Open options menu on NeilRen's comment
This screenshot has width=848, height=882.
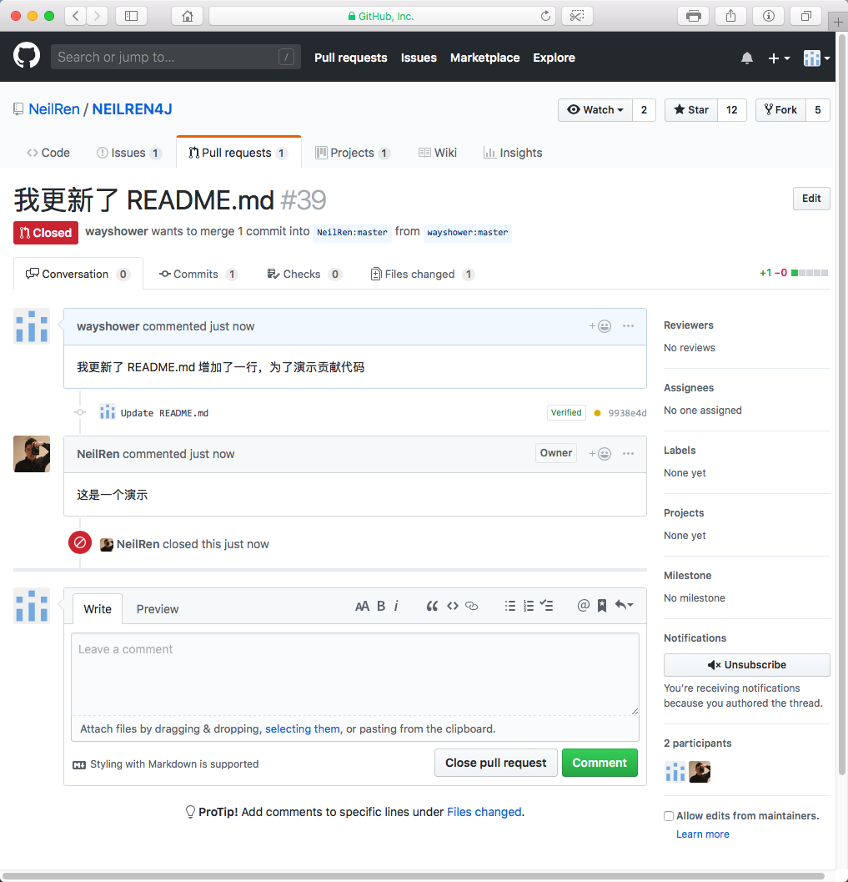point(628,454)
